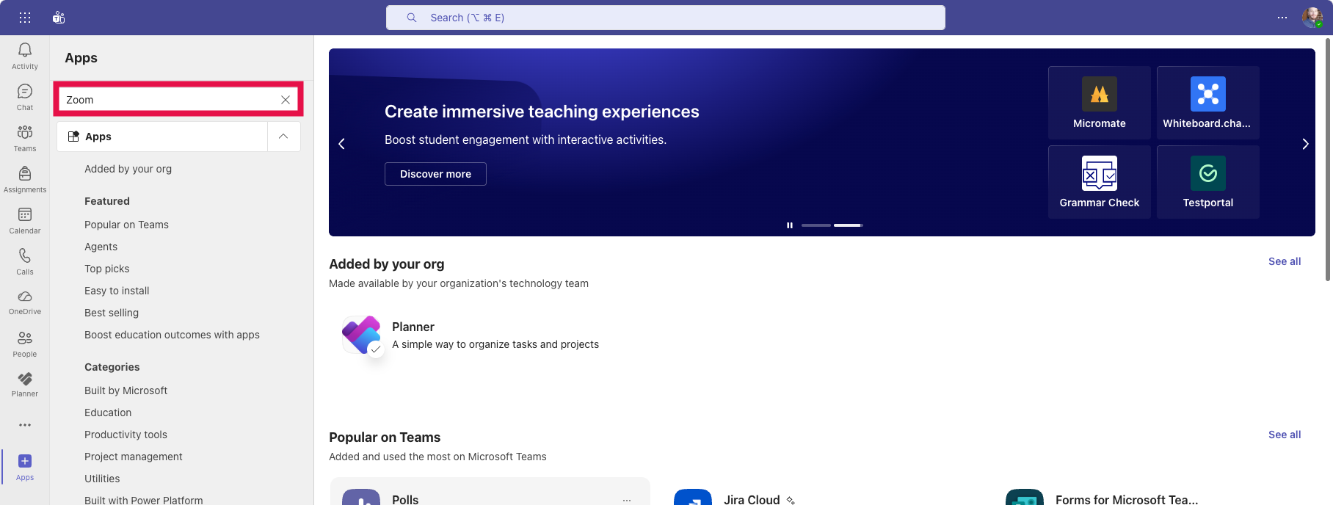Select Project management category

134,457
